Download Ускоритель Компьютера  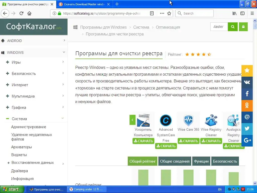tap(143, 141)
